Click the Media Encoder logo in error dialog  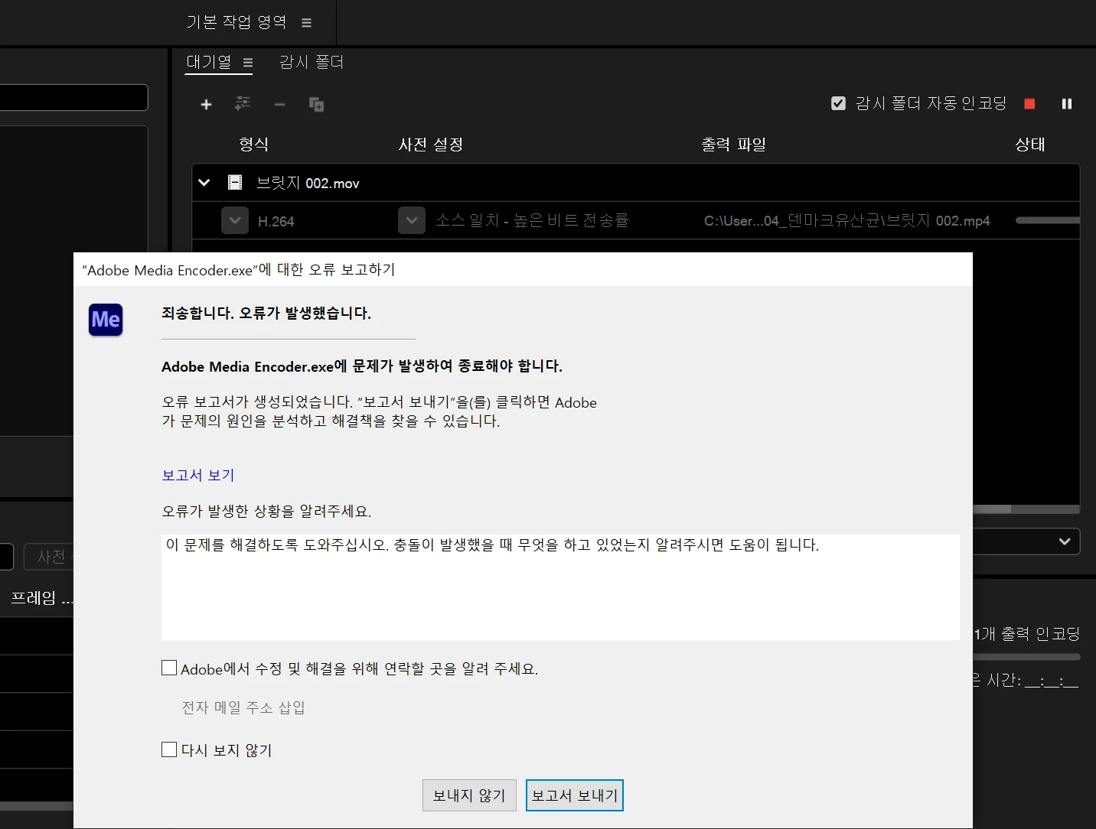(106, 319)
